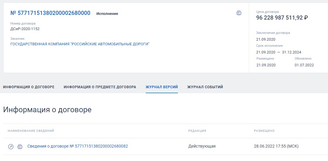
Task: Click the РЕДАКЦИЯ column header
Action: pos(197,131)
